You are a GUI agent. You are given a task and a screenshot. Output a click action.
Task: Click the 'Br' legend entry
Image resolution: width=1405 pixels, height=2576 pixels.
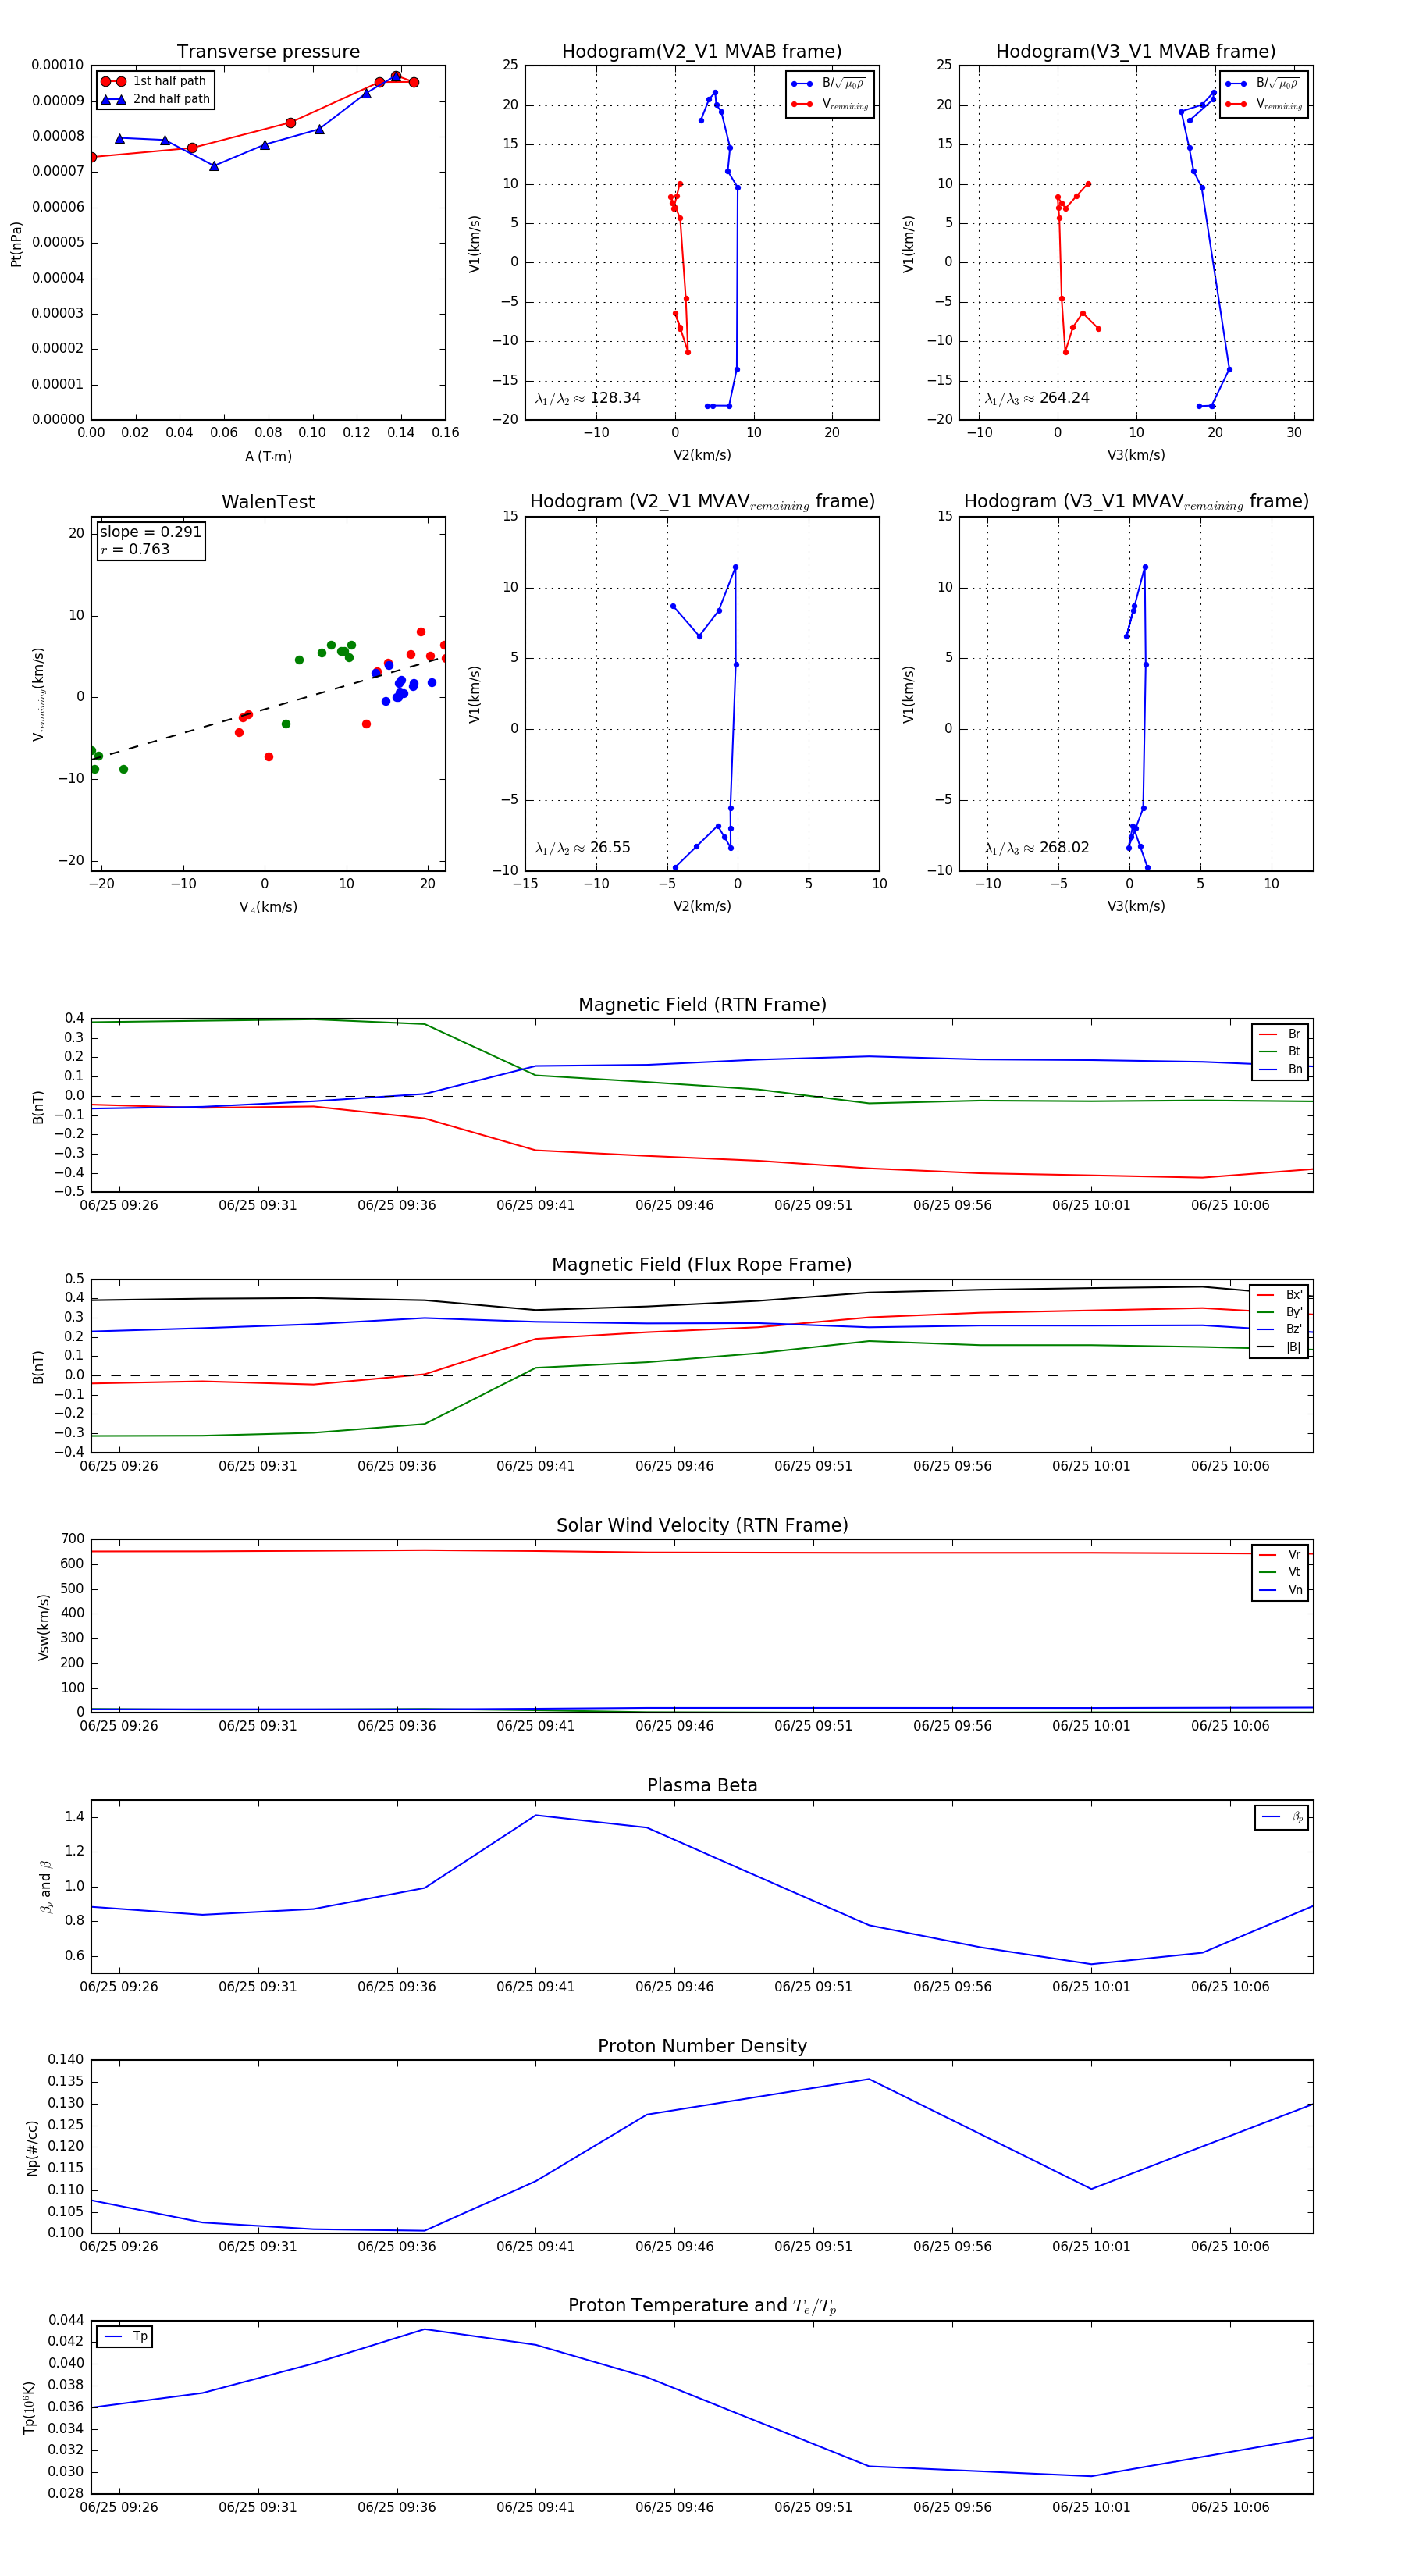pyautogui.click(x=1280, y=1034)
